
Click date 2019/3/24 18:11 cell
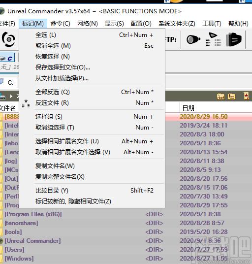coord(204,126)
